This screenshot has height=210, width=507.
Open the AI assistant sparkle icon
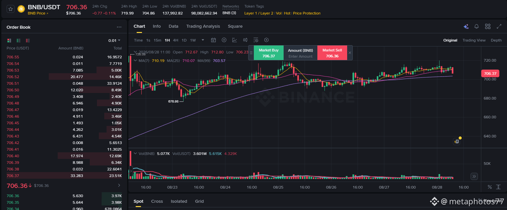(x=466, y=27)
